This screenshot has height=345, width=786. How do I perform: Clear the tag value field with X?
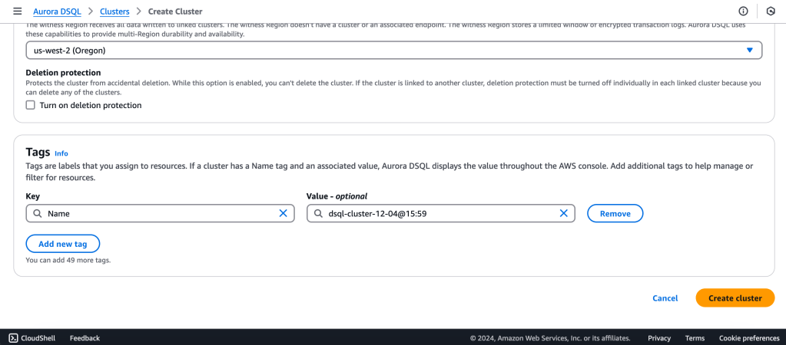coord(563,214)
